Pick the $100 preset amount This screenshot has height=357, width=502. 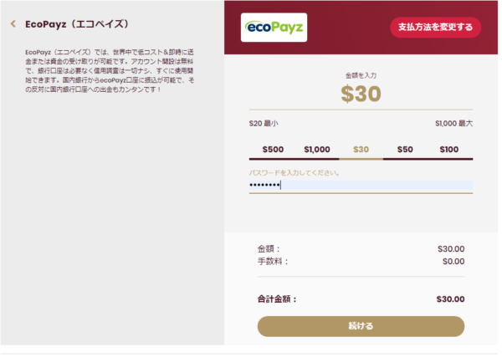(449, 149)
